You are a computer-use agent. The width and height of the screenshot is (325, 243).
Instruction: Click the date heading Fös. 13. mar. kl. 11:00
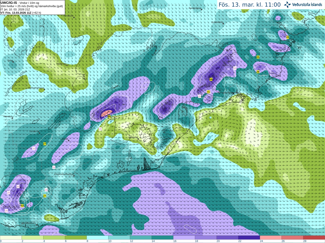[250, 5]
